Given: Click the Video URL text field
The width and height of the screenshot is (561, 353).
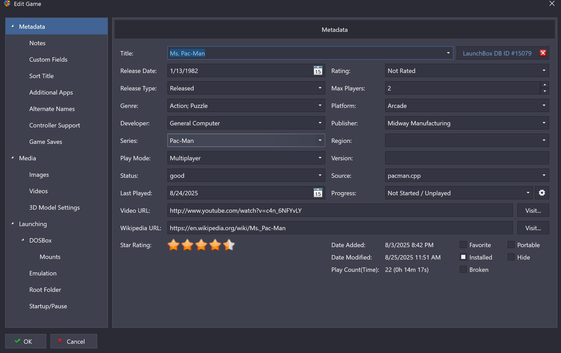Looking at the screenshot, I should pyautogui.click(x=340, y=210).
